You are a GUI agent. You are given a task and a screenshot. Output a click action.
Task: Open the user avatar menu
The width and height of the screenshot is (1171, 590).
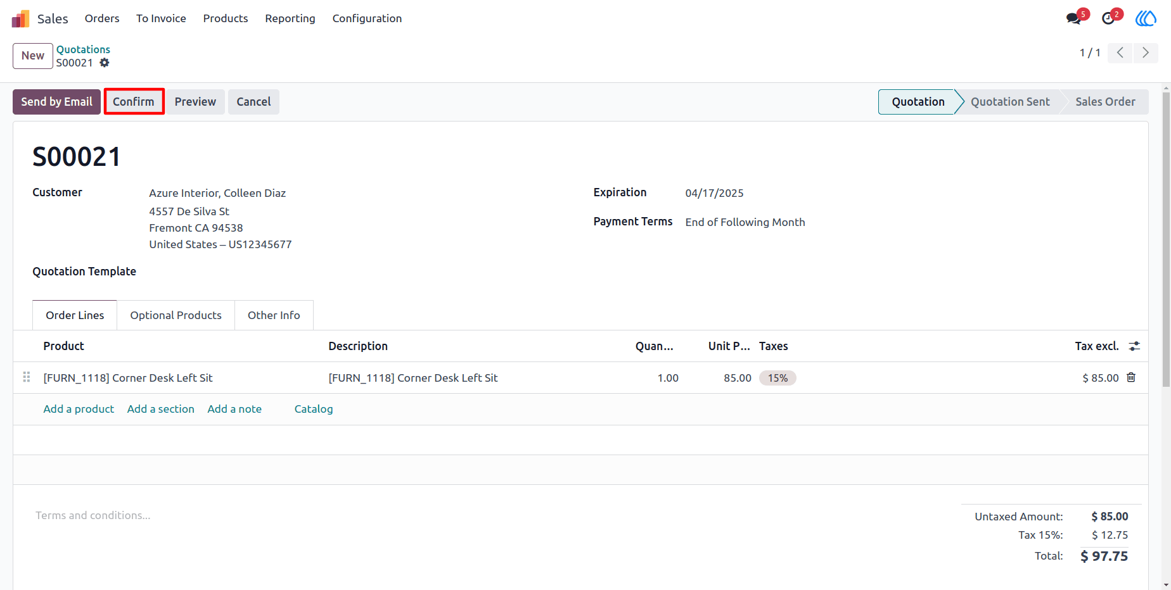(x=1146, y=18)
